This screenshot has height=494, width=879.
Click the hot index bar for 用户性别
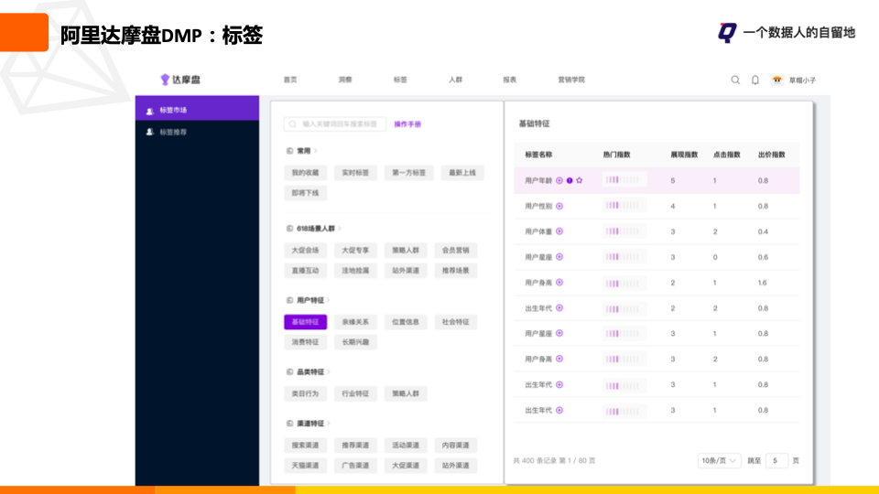tap(624, 206)
